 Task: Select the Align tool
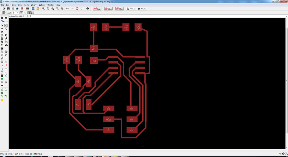[2, 32]
